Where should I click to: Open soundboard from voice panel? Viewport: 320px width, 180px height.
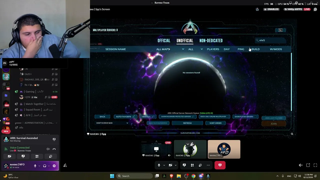point(51,156)
